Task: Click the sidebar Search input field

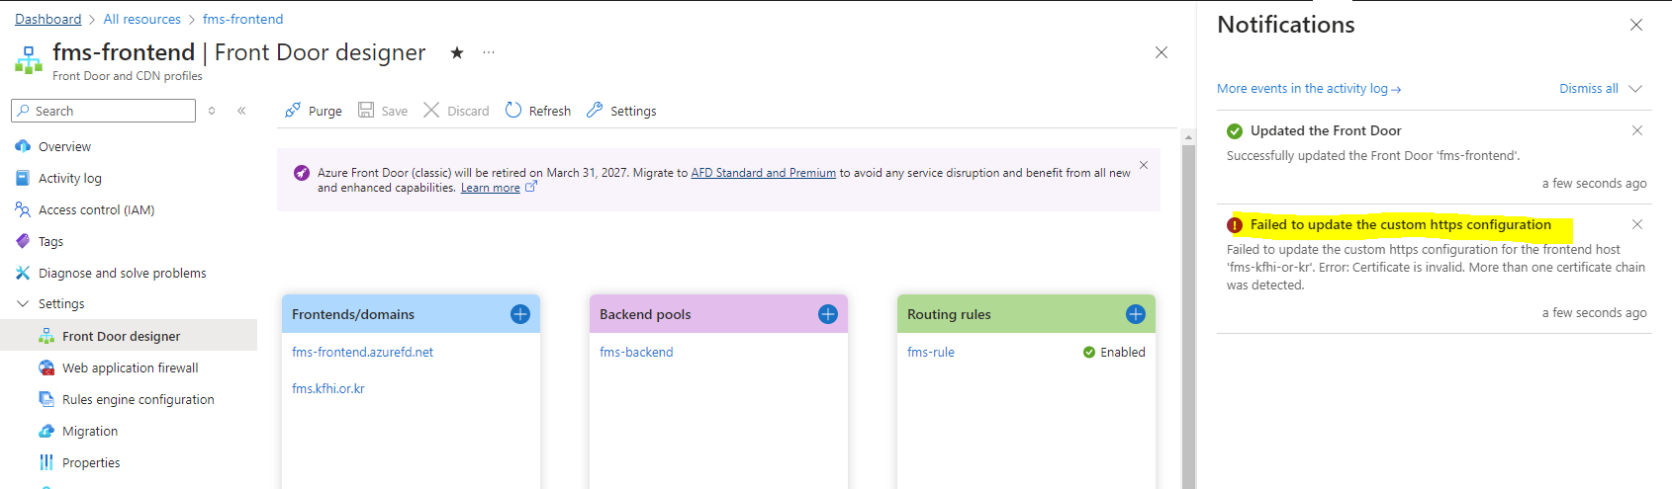Action: point(103,111)
